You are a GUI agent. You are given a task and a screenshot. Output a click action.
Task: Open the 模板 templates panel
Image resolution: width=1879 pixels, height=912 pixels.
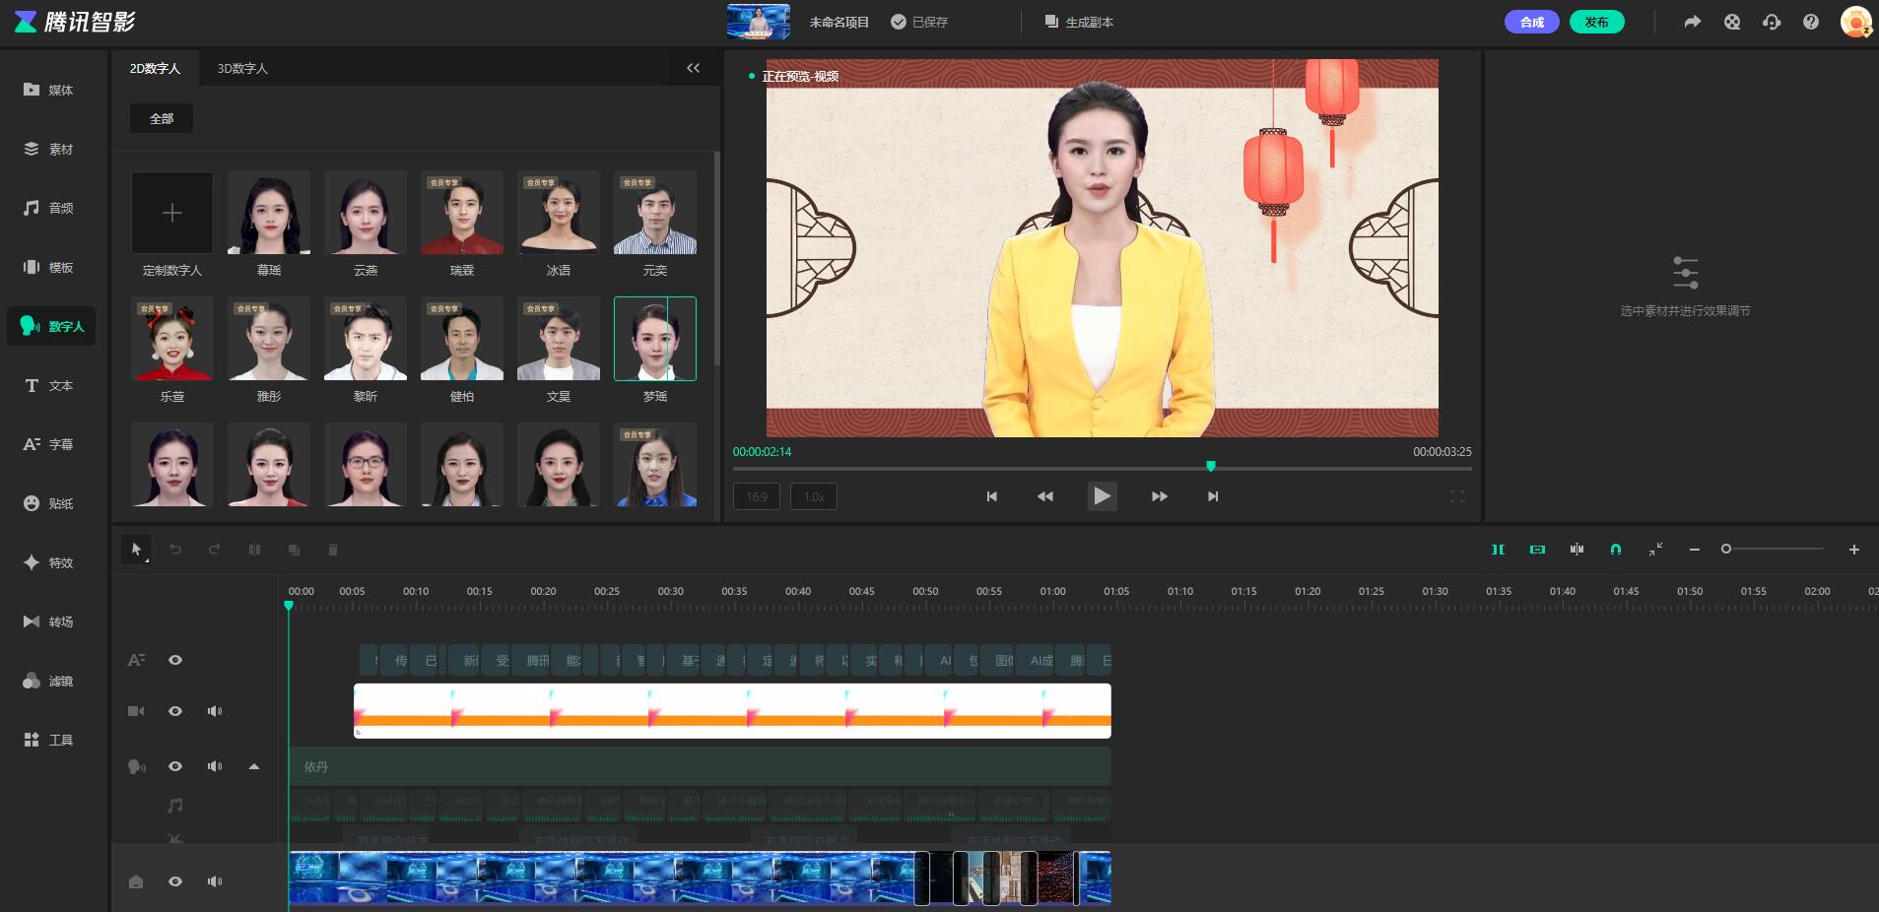pyautogui.click(x=49, y=267)
